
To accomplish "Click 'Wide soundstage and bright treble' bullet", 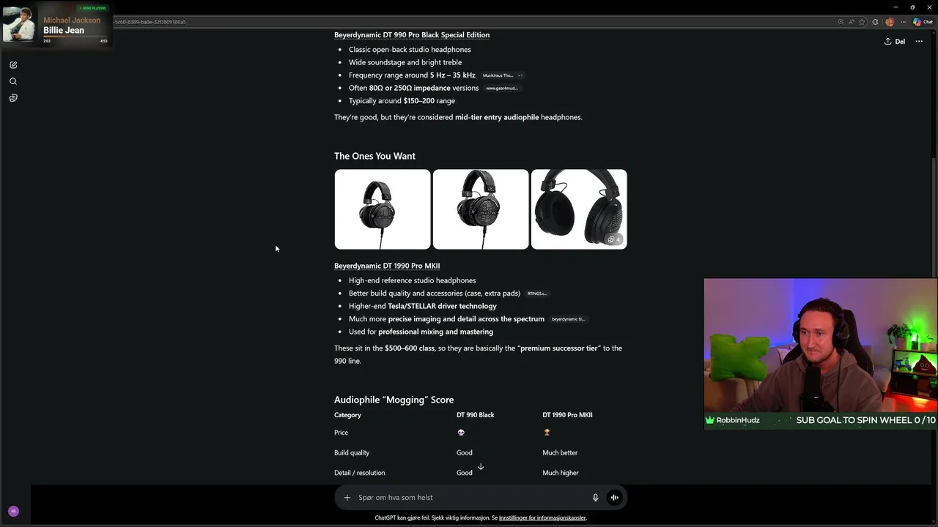I will coord(405,62).
